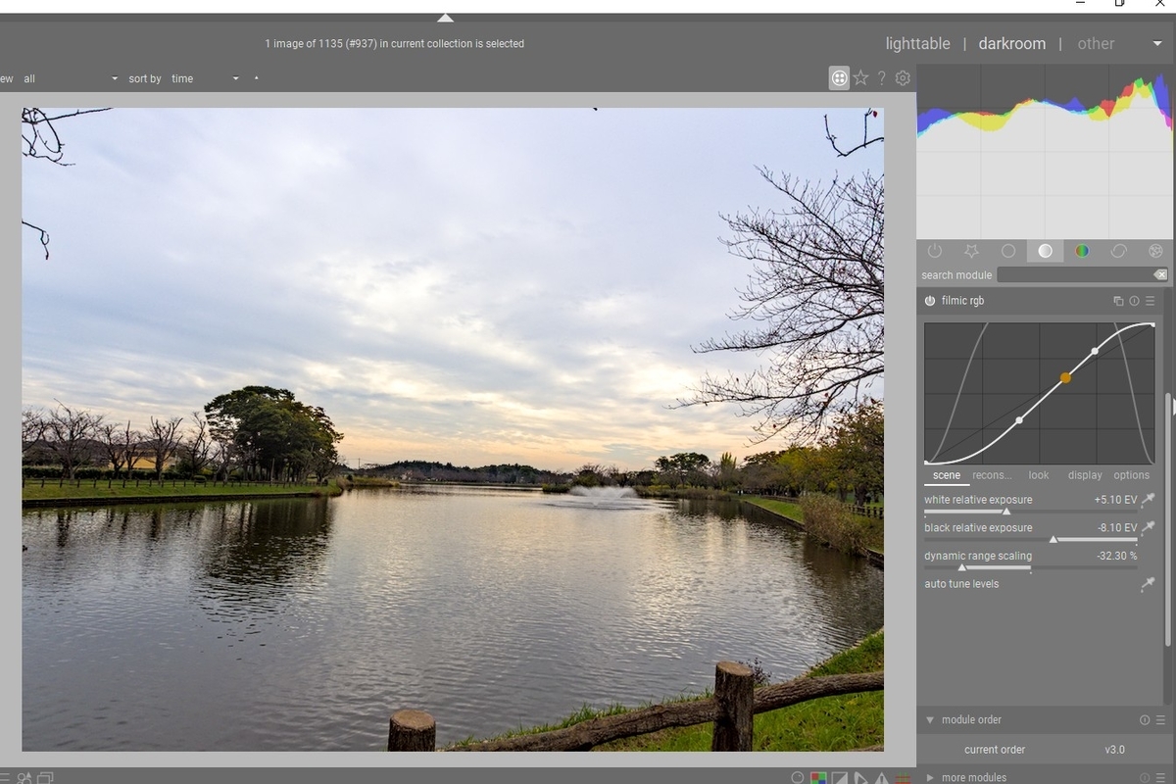Image resolution: width=1176 pixels, height=784 pixels.
Task: Open the filmic rgb options tab
Action: click(1131, 475)
